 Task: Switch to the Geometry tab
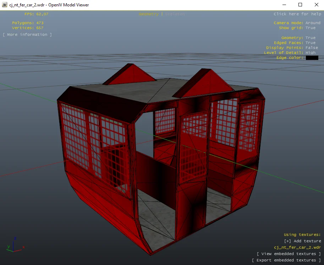148,14
